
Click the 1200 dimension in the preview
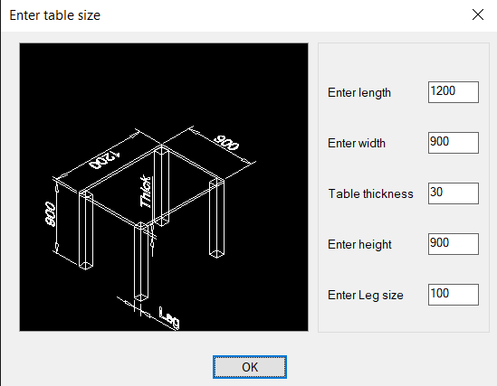pyautogui.click(x=104, y=159)
